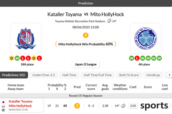This screenshot has width=172, height=114.
Task: Click the orange 2 badge in the Pred column
Action: (x=77, y=106)
